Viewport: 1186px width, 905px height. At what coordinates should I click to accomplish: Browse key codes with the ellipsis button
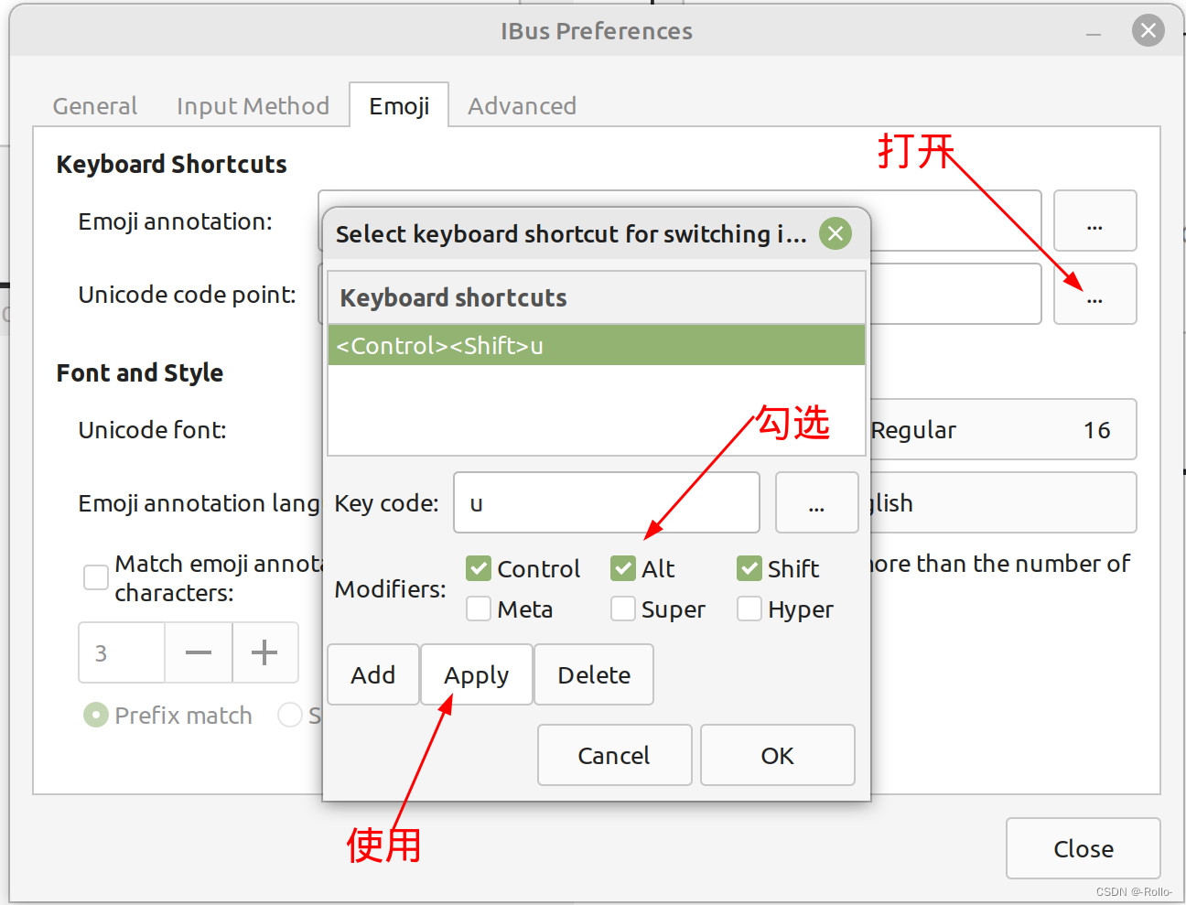[x=816, y=502]
